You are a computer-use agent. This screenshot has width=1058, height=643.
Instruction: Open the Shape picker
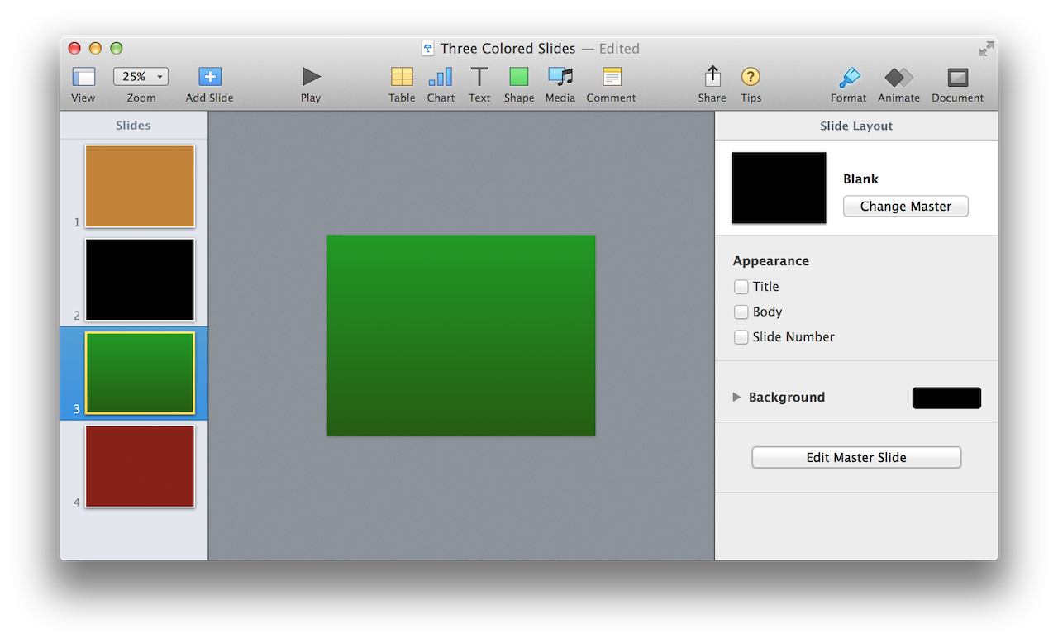pyautogui.click(x=518, y=78)
